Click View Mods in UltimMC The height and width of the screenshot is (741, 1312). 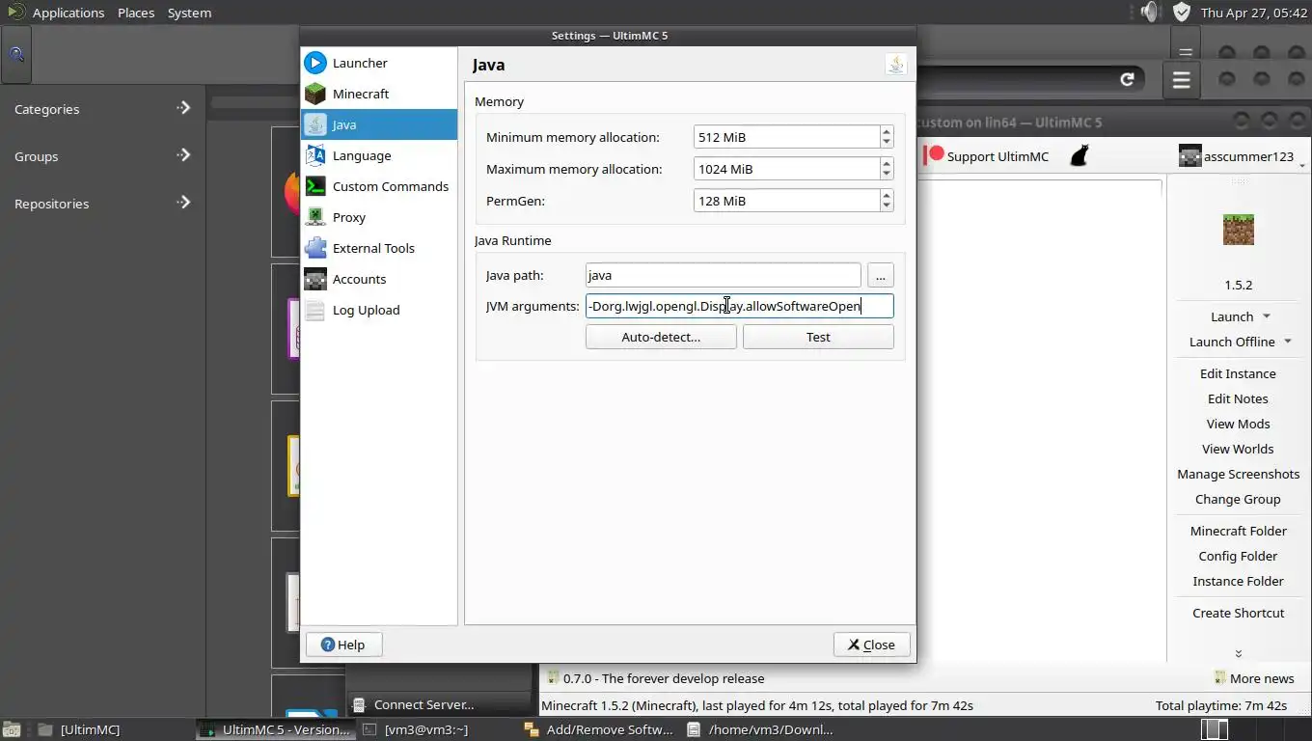(1238, 424)
